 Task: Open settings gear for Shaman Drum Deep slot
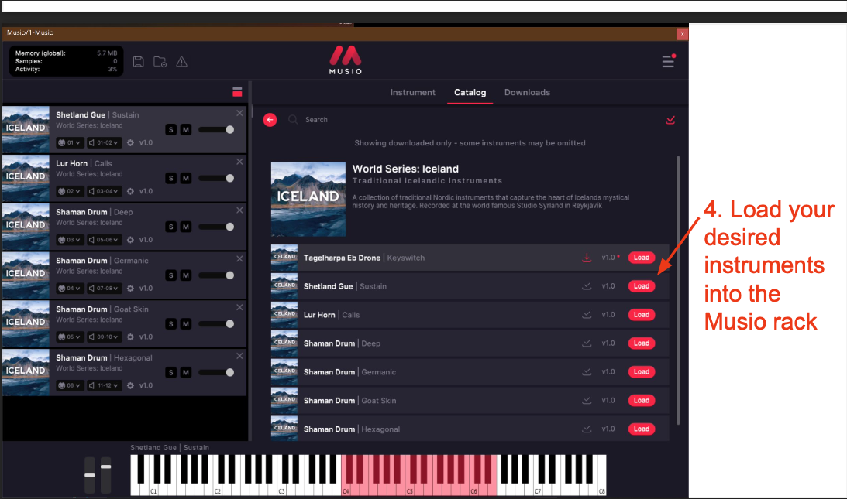click(x=130, y=240)
